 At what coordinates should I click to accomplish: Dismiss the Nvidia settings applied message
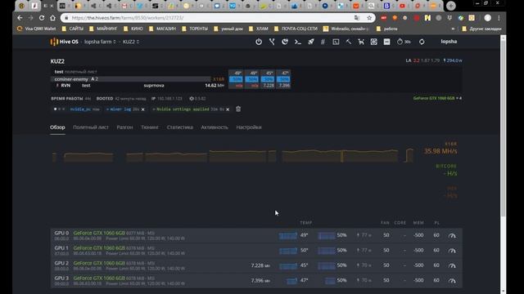point(228,109)
